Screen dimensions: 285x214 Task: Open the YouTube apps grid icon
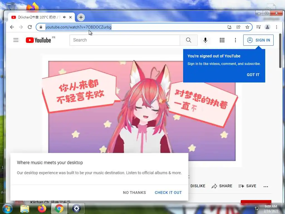point(222,40)
